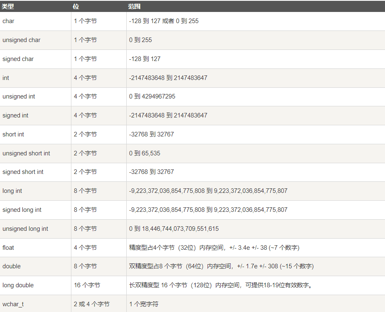
Task: Select the 1 个宽字符 range cell
Action: (x=144, y=304)
